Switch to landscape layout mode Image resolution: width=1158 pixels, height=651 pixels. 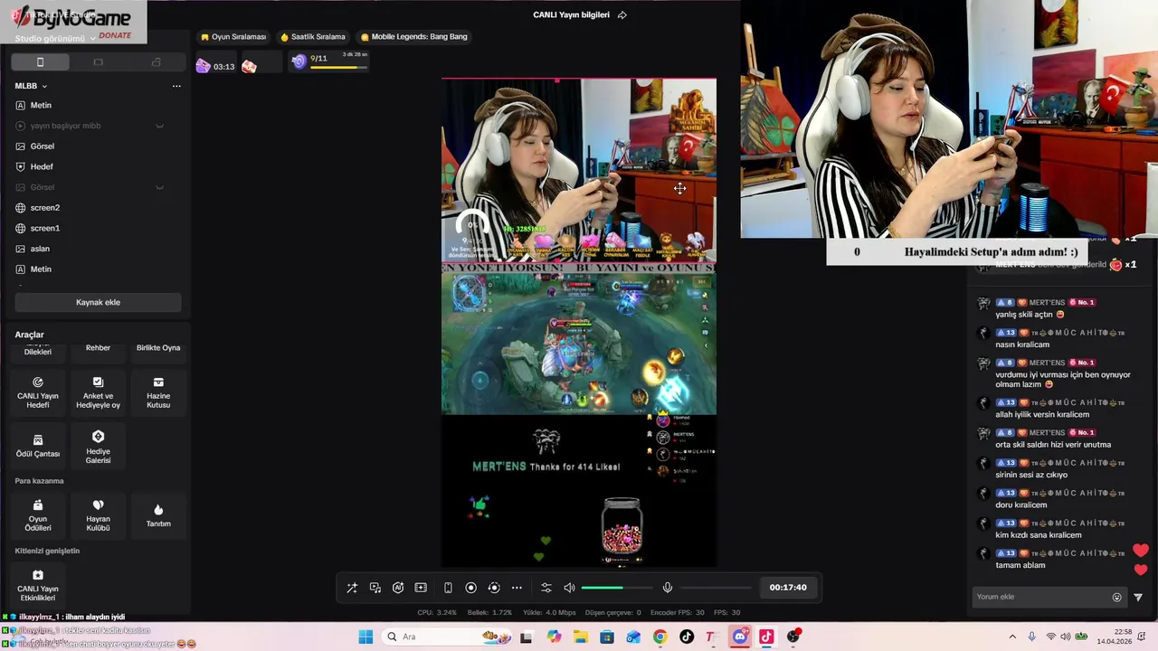(98, 62)
